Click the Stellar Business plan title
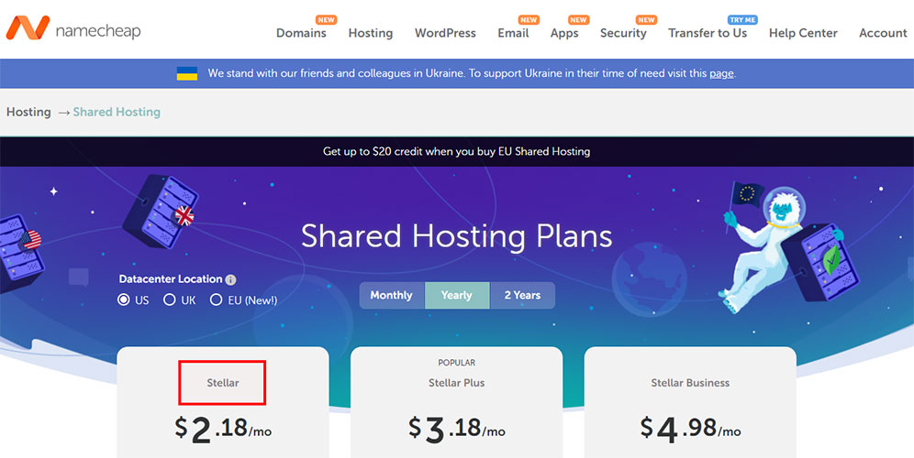The height and width of the screenshot is (458, 914). (x=690, y=383)
